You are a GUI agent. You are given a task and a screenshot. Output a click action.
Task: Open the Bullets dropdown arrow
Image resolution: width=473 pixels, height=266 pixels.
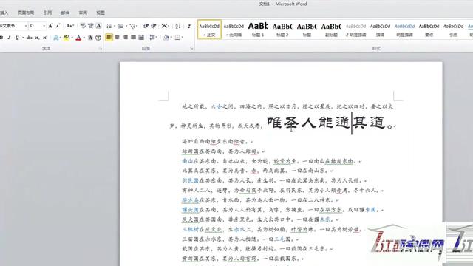[x=115, y=26]
